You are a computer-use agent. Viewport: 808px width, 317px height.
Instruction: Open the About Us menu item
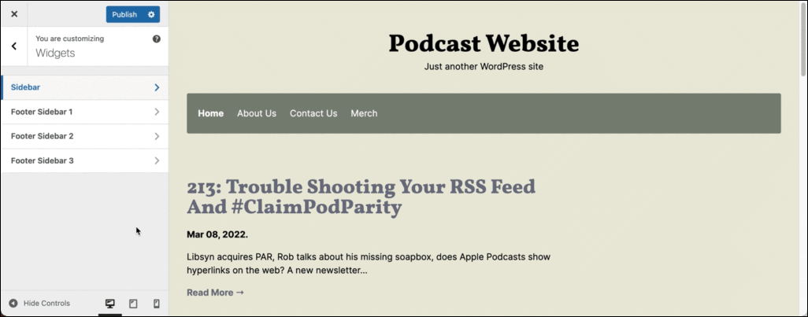coord(257,113)
